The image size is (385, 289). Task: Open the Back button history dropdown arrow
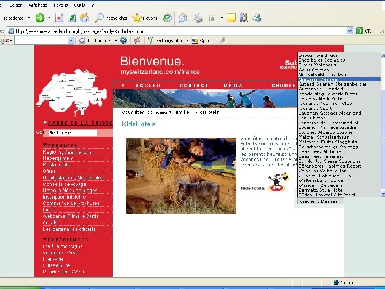tap(29, 18)
